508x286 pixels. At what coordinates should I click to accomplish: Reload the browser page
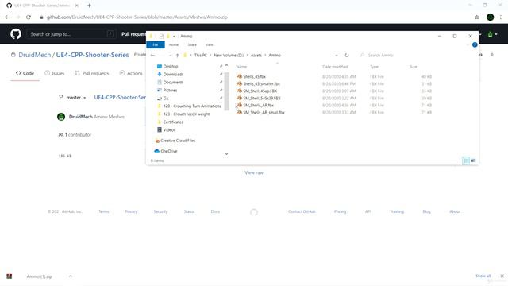pos(29,17)
